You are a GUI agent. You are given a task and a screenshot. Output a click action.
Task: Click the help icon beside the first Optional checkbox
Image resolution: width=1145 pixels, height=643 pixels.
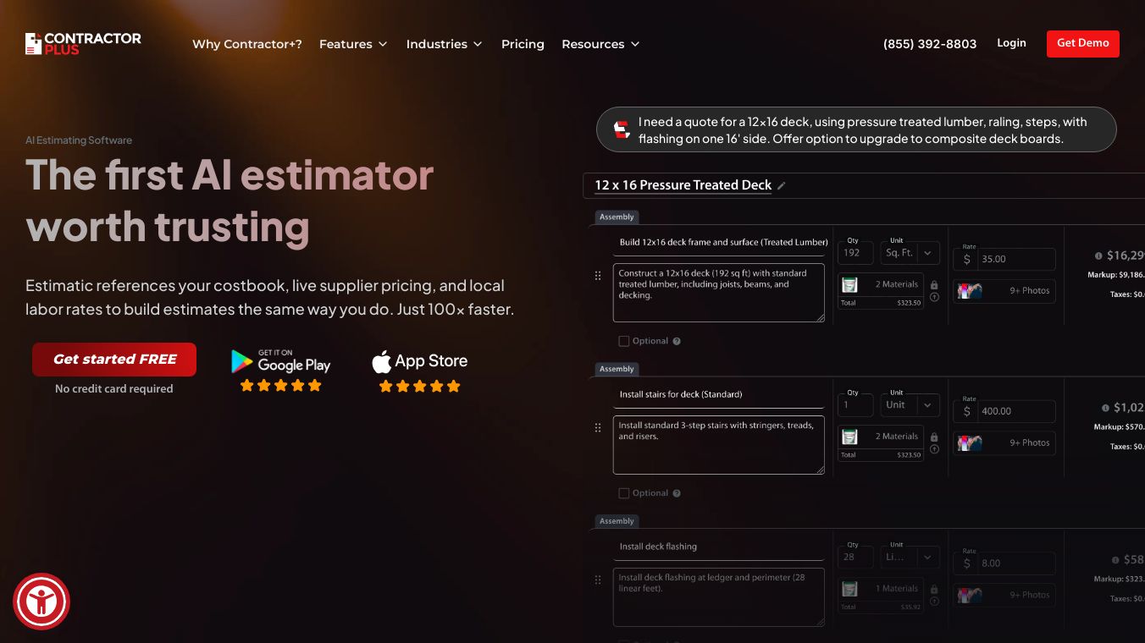pos(677,341)
